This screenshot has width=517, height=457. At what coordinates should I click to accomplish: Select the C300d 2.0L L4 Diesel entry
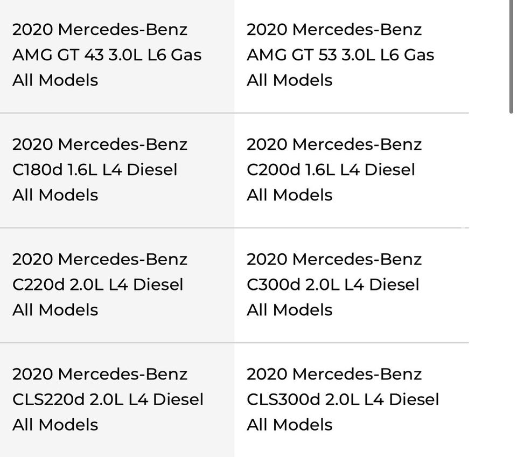coord(333,284)
